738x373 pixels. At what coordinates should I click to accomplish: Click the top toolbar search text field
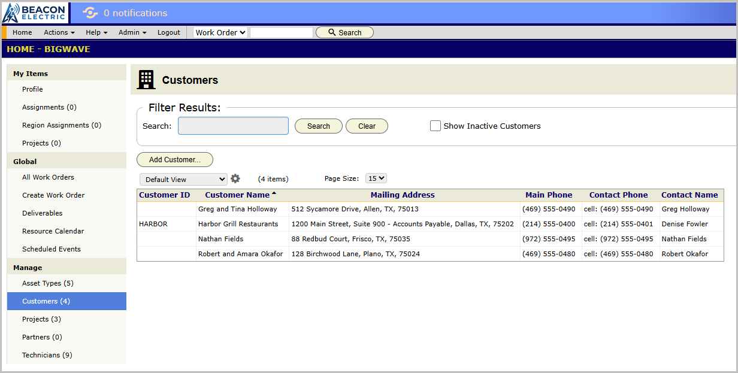282,32
